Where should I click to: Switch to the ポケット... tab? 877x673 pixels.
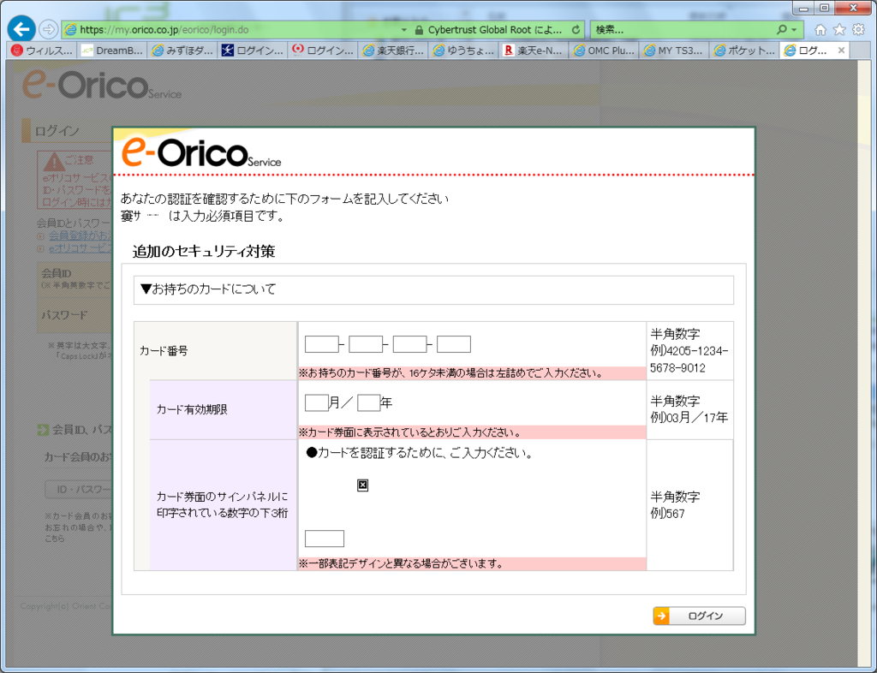pos(745,51)
